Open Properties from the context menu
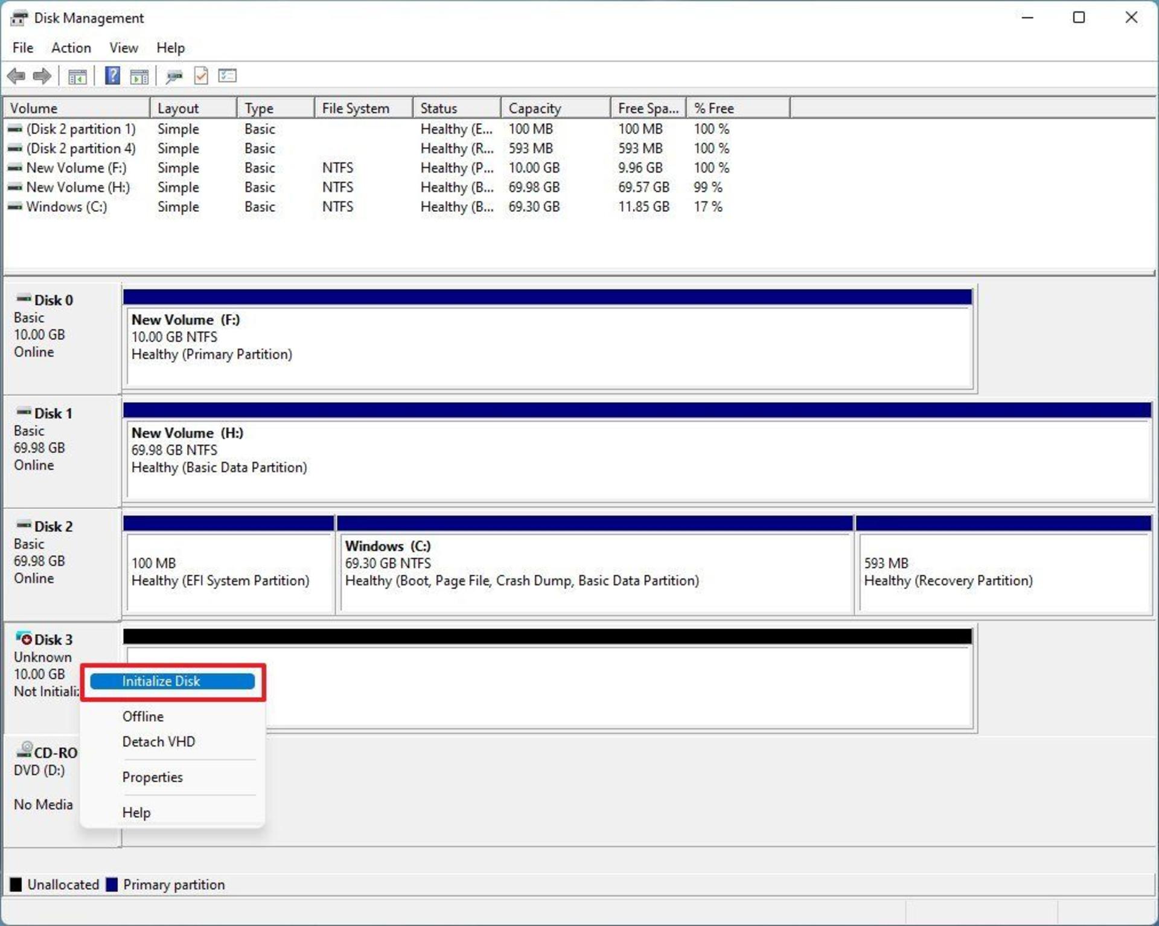The width and height of the screenshot is (1159, 926). click(x=153, y=778)
